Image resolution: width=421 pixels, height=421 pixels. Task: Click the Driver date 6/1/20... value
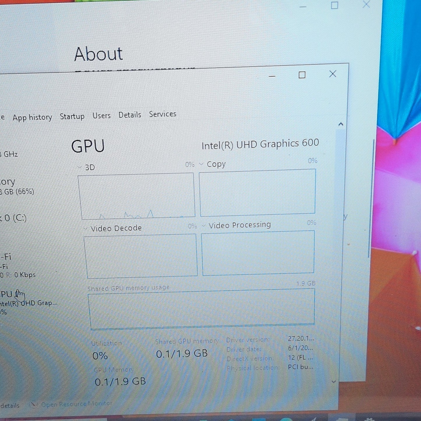click(300, 348)
